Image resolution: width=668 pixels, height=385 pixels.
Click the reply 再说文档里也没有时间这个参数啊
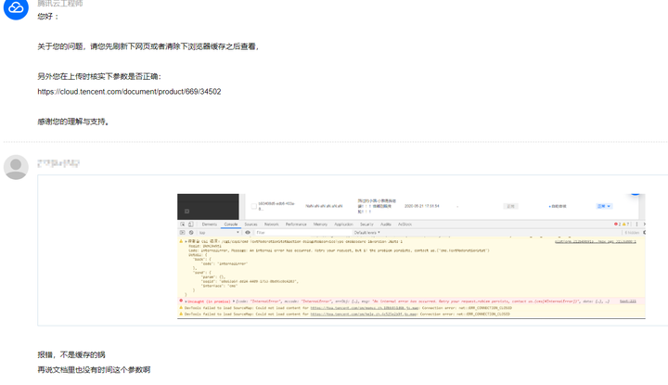pos(94,369)
